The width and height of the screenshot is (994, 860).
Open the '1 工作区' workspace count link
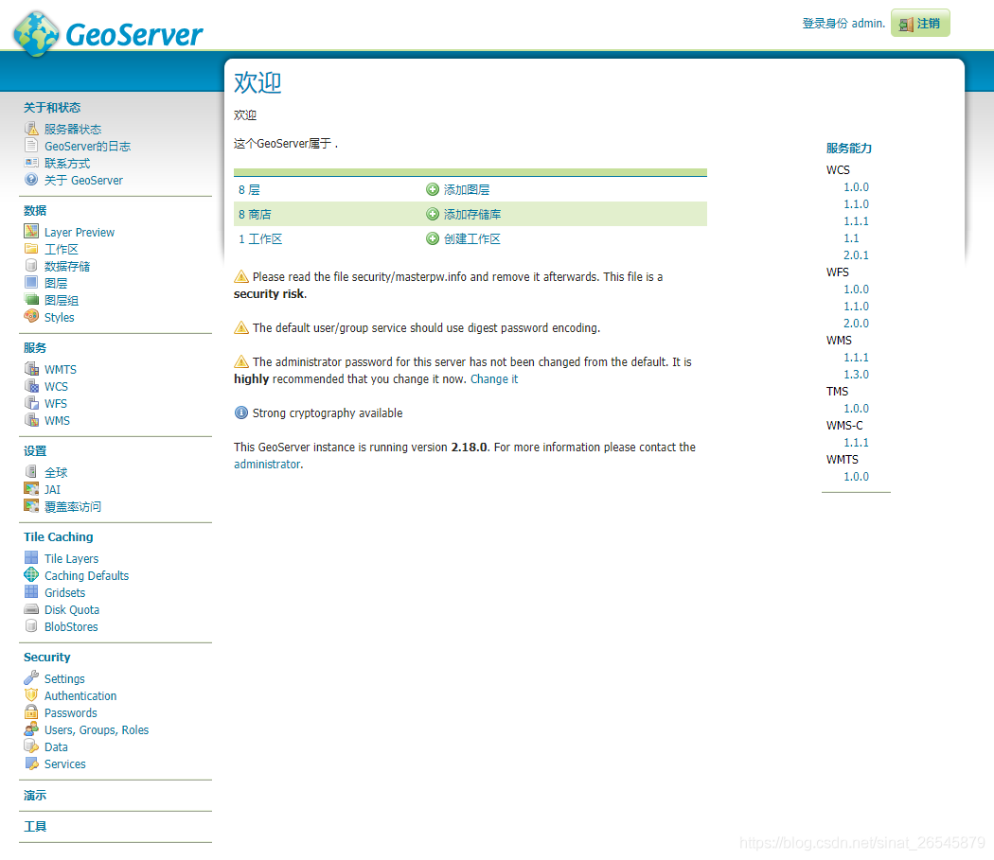click(x=260, y=239)
